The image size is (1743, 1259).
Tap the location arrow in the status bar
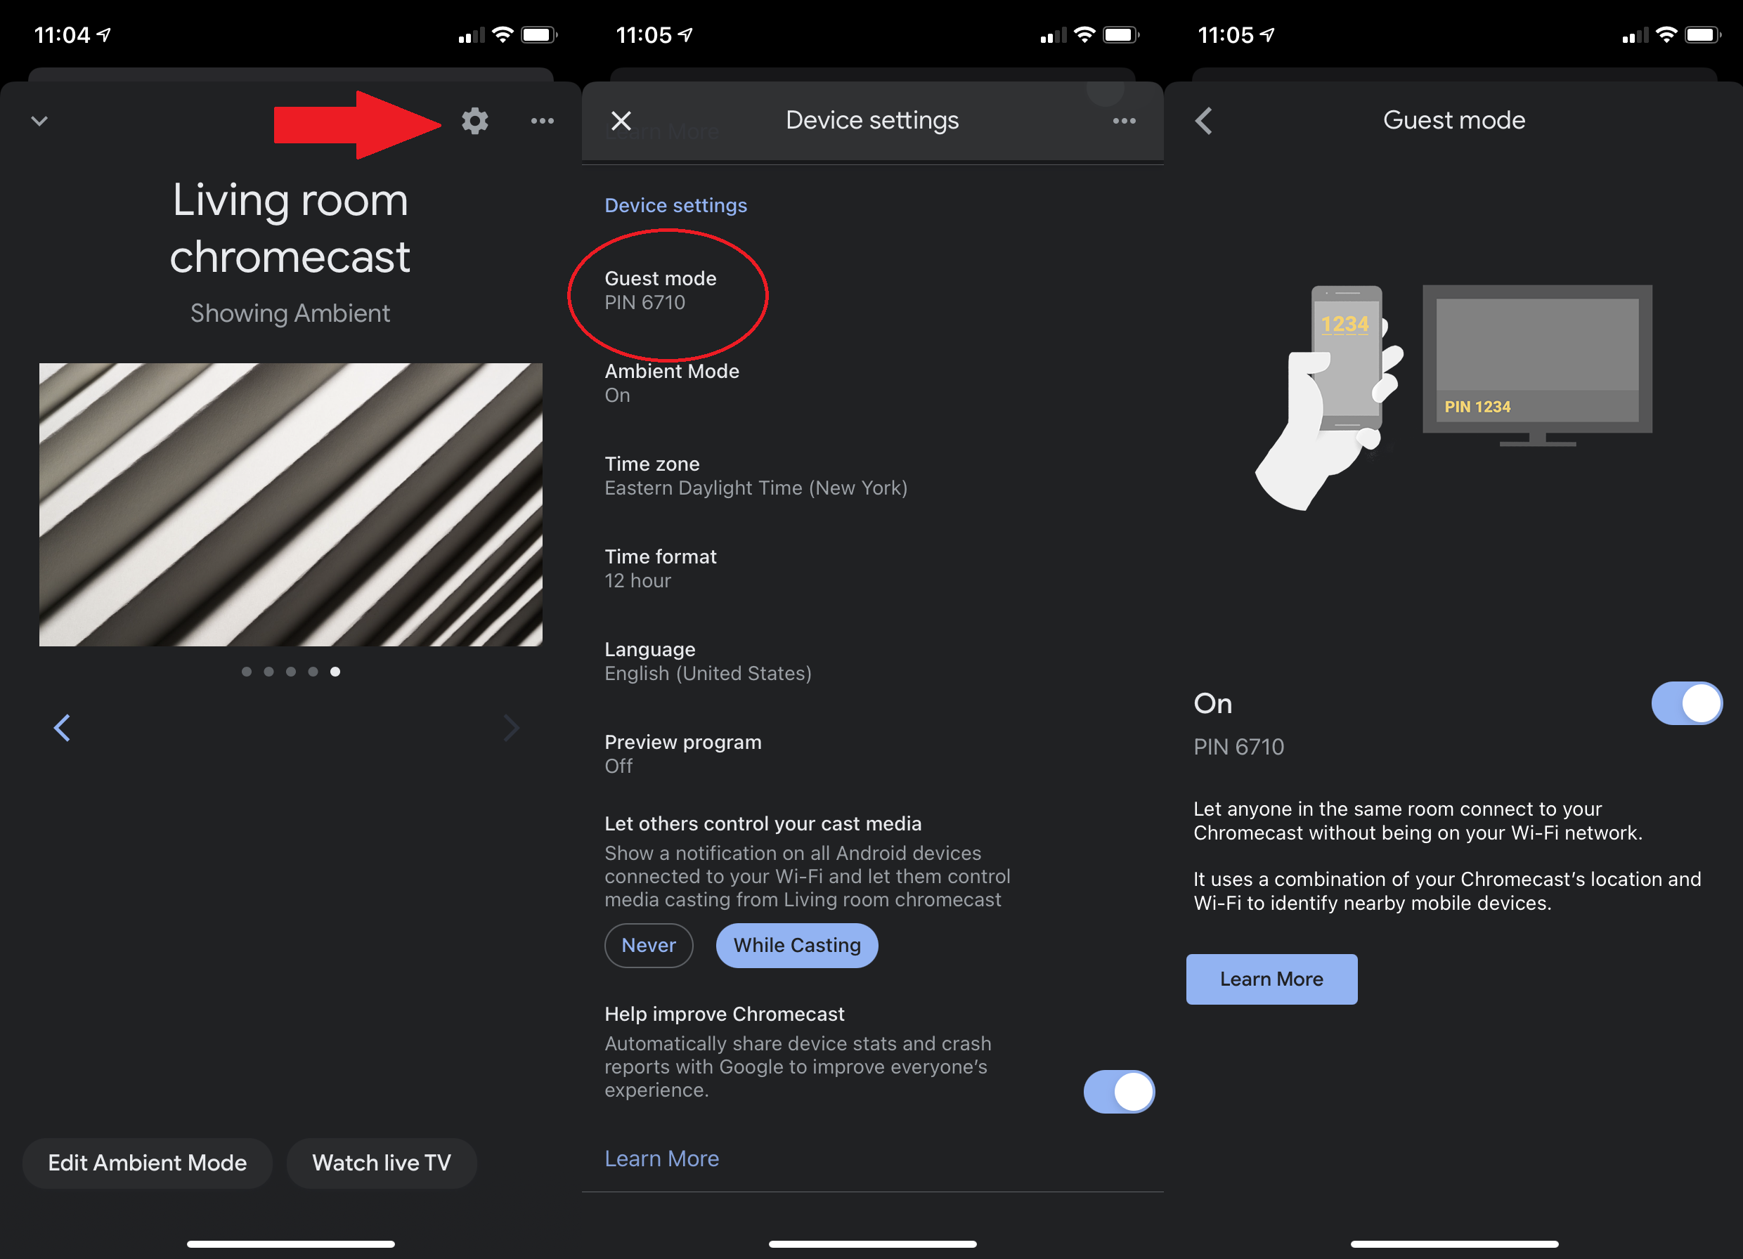tap(105, 34)
